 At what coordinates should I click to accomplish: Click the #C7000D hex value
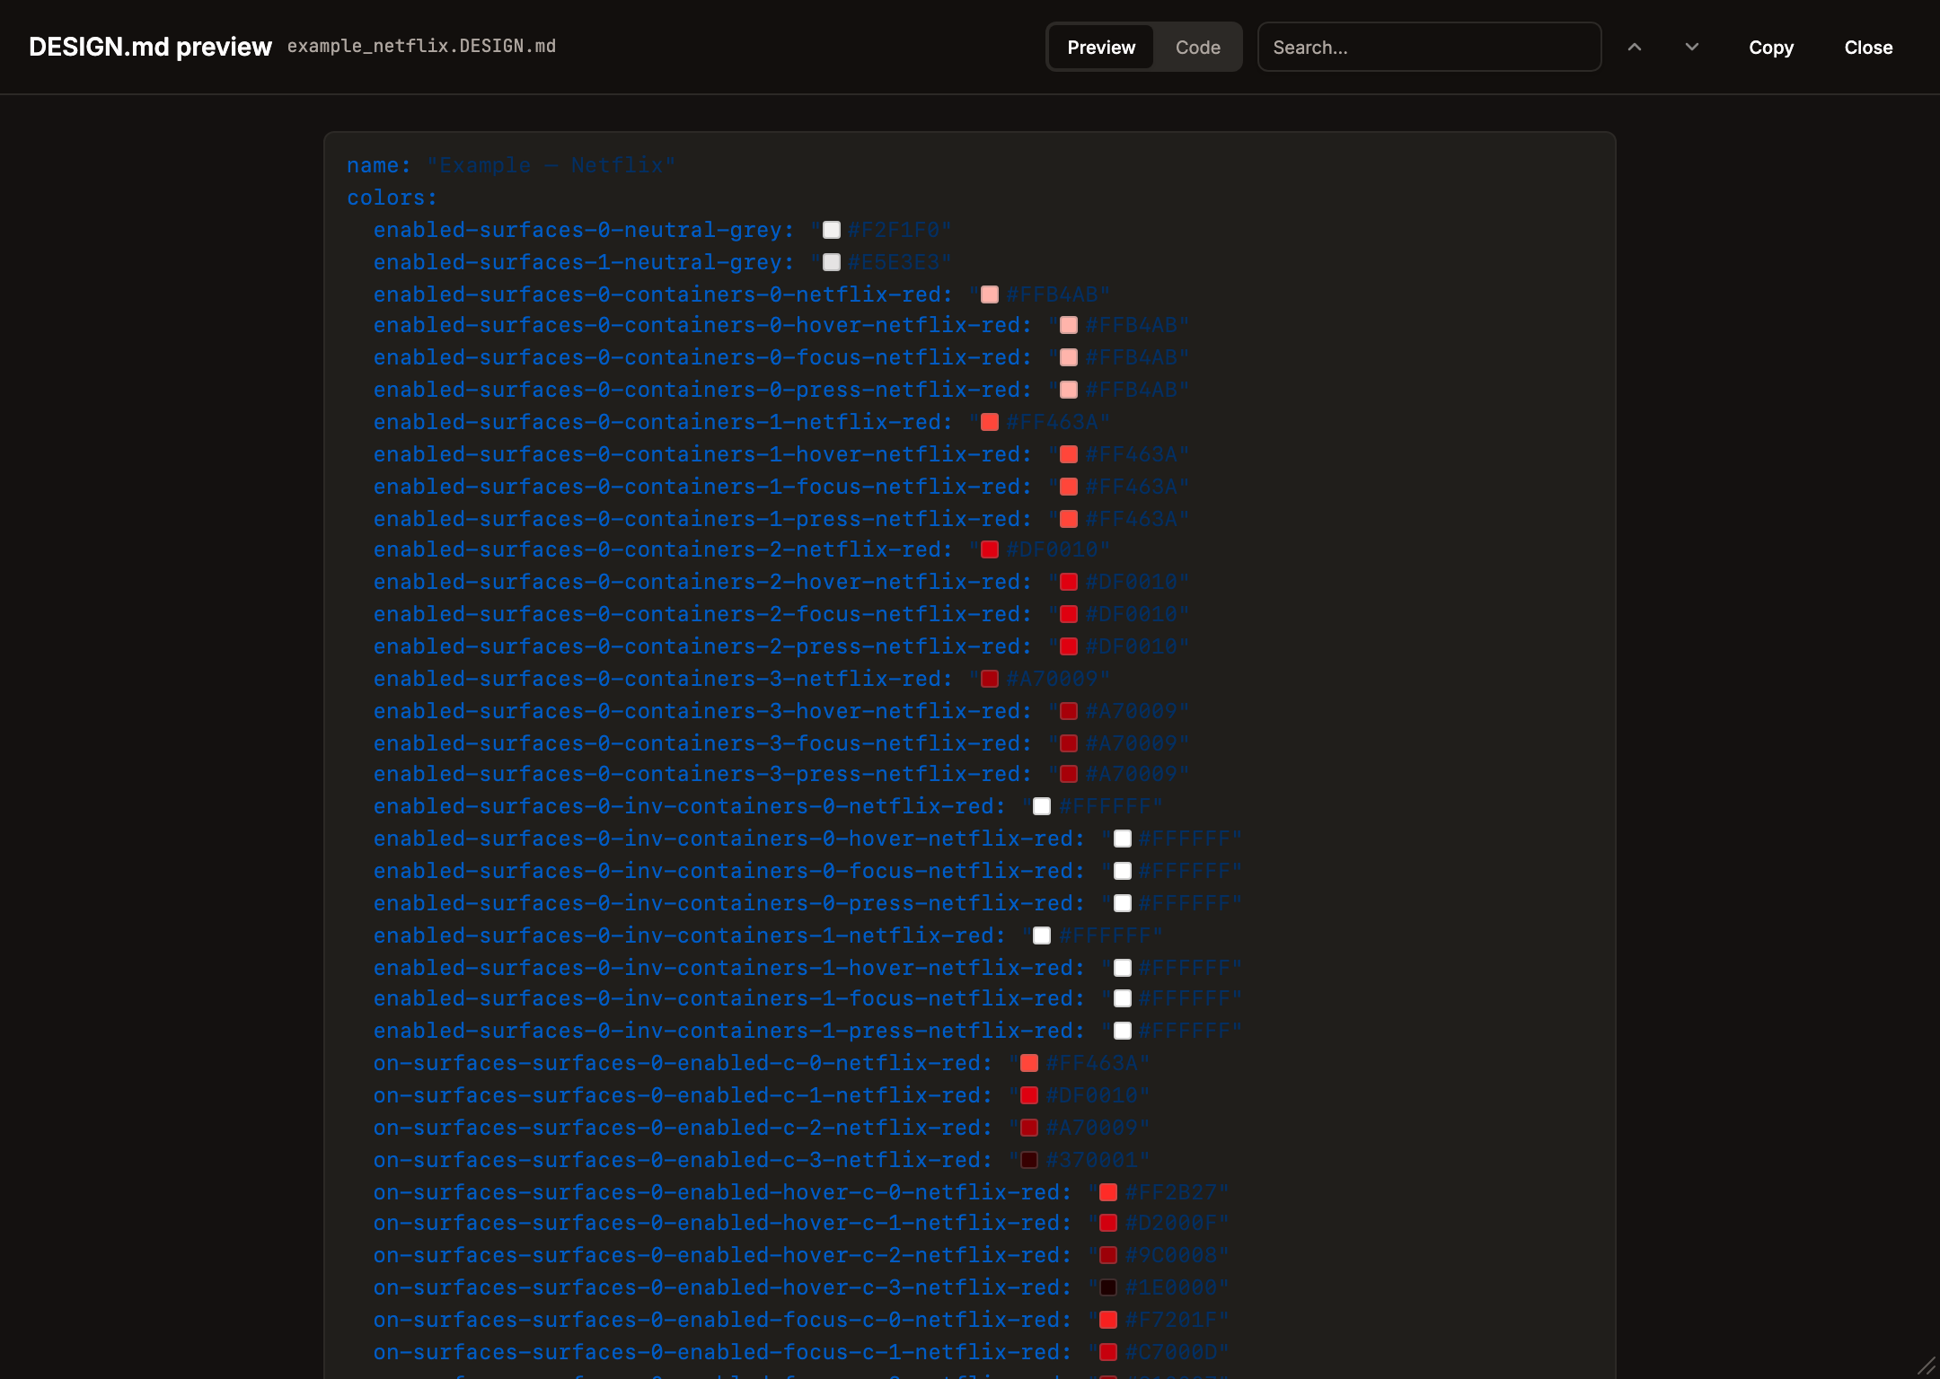(x=1170, y=1353)
